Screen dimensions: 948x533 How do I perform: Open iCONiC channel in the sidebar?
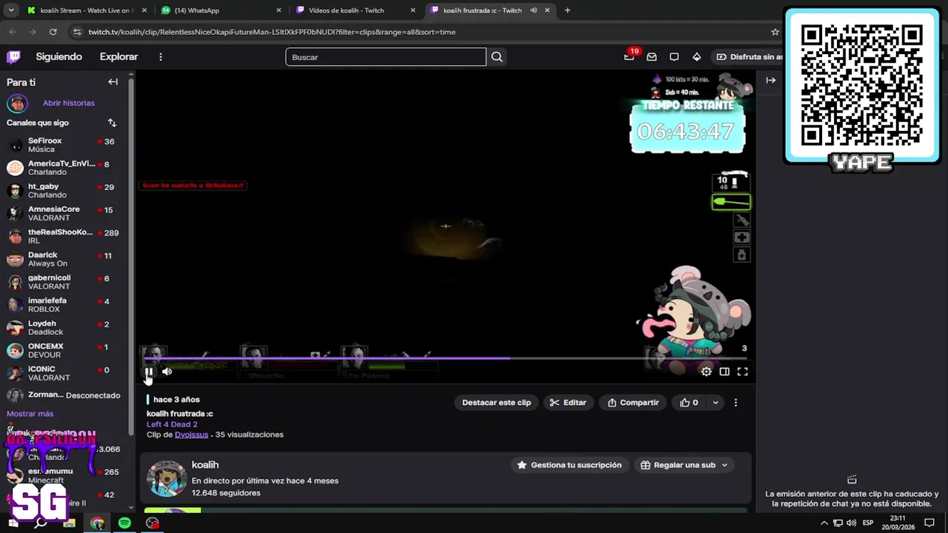coord(65,373)
